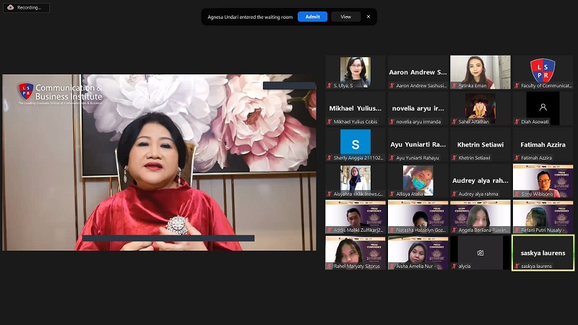The width and height of the screenshot is (578, 325).
Task: Select Rahel Maryaty Sitorus's video thumbnail
Action: (355, 251)
